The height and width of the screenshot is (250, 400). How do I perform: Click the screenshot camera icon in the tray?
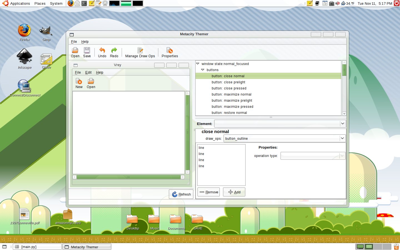pyautogui.click(x=331, y=3)
